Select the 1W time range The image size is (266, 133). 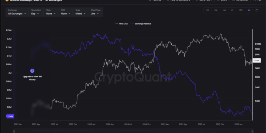[216, 10]
